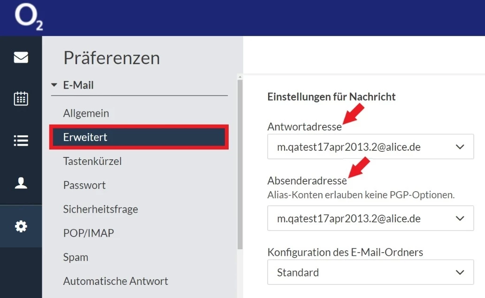Open Automatische Antwort settings

(x=115, y=281)
